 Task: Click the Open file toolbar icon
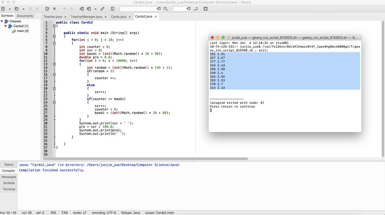[x=16, y=9]
